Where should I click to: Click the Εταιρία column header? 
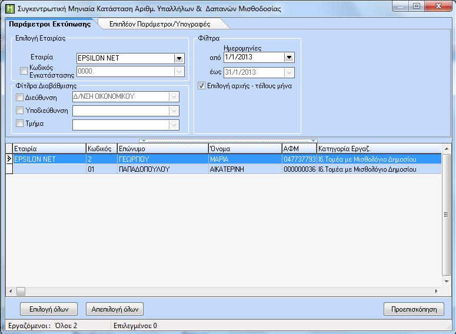49,149
